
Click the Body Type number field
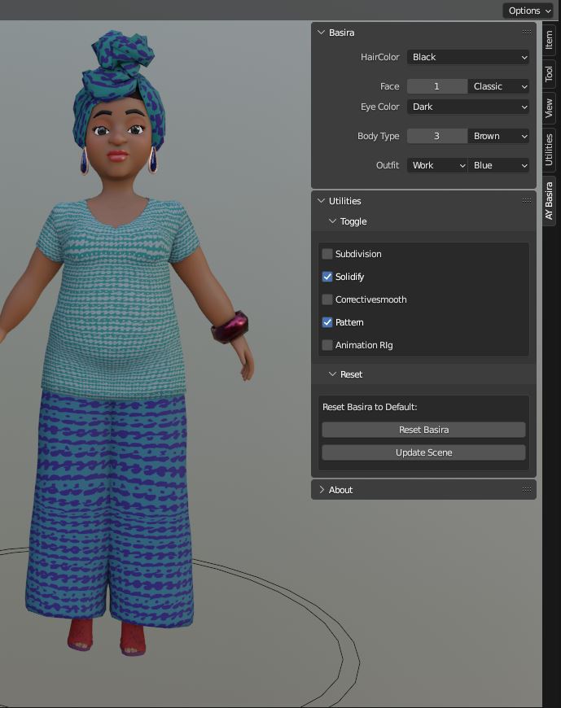point(437,136)
